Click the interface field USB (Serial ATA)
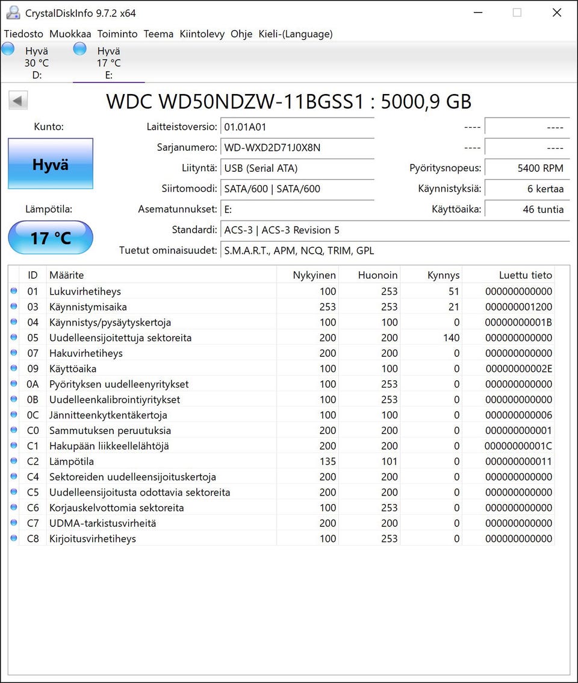 (x=297, y=168)
